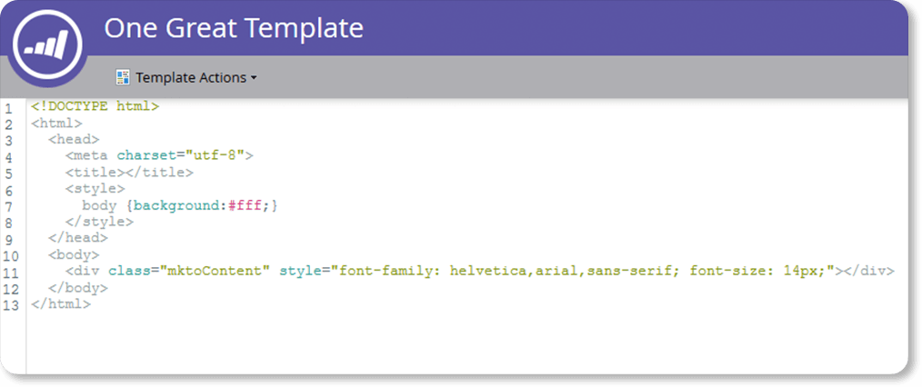Select line number 7 in the gutter
The width and height of the screenshot is (922, 387).
tap(8, 206)
